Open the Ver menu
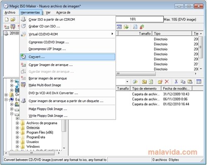207x165 pixels. pyautogui.click(x=48, y=12)
